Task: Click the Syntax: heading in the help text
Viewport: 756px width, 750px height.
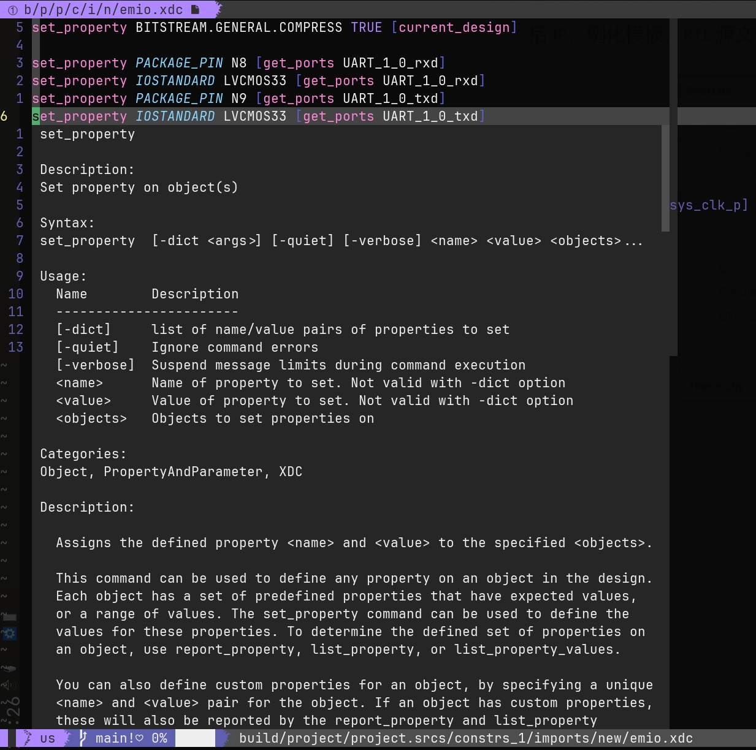Action: (66, 222)
